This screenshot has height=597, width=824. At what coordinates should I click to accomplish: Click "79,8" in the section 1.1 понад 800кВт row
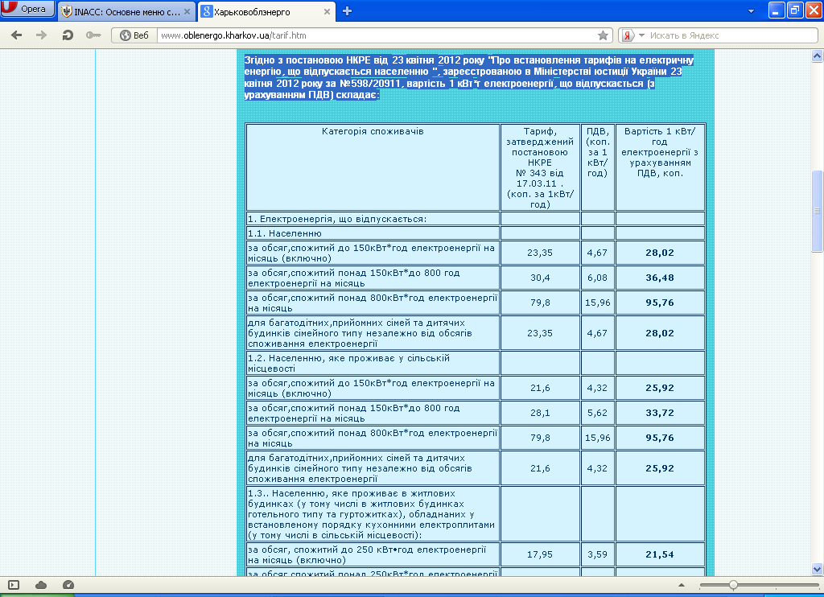click(x=540, y=303)
